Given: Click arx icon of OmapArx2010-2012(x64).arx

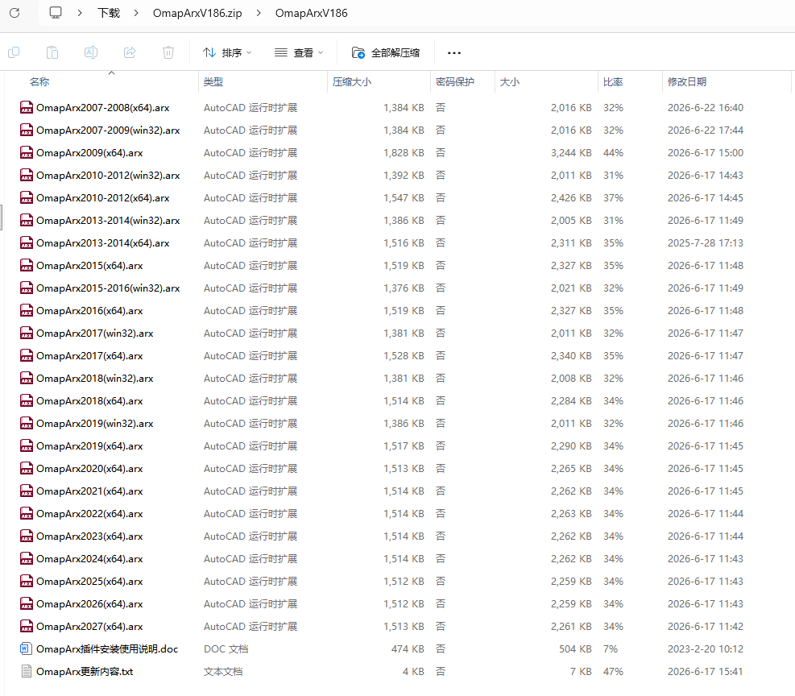Looking at the screenshot, I should pyautogui.click(x=27, y=197).
